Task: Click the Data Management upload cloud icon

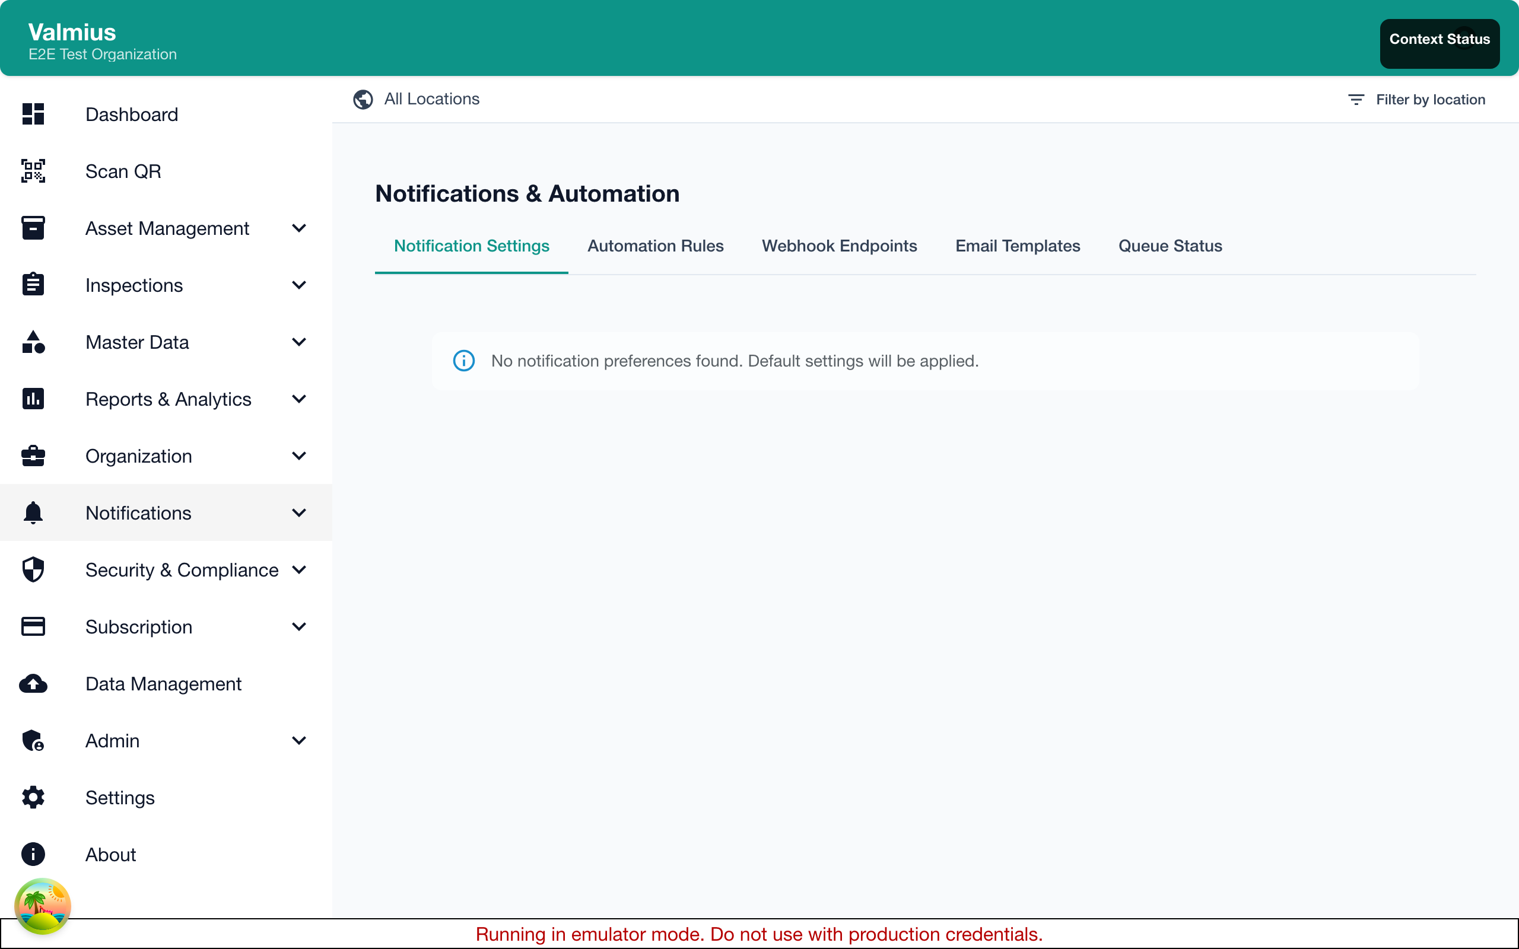Action: [x=33, y=683]
